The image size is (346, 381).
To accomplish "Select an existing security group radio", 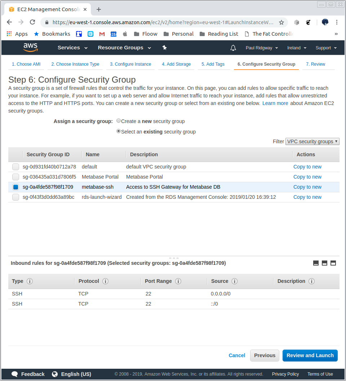I will (119, 131).
